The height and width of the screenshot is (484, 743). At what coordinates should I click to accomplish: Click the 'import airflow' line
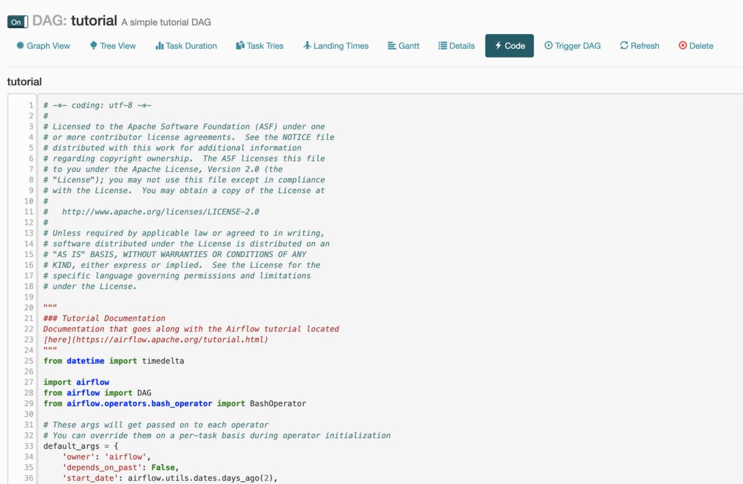76,382
